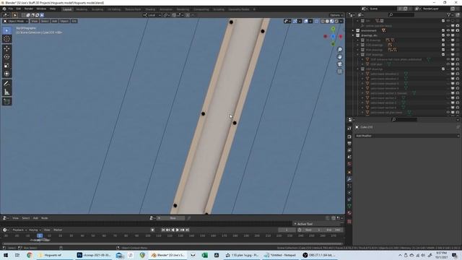This screenshot has height=260, width=462.
Task: Open Excel from the Windows taskbar
Action: [x=205, y=255]
